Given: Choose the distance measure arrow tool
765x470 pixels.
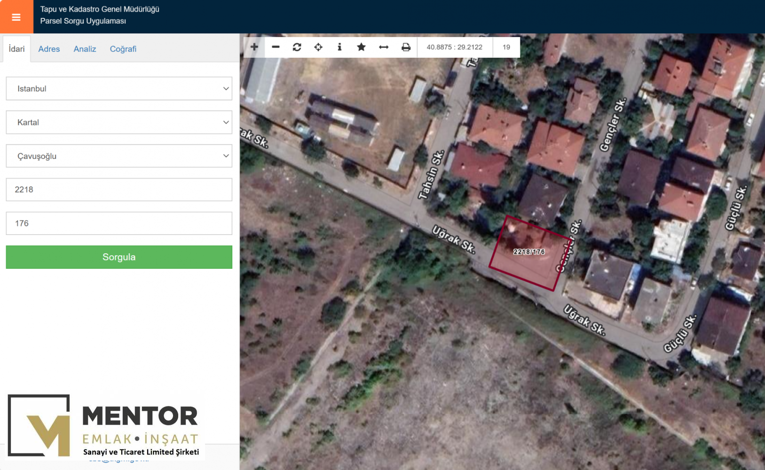Looking at the screenshot, I should [384, 47].
